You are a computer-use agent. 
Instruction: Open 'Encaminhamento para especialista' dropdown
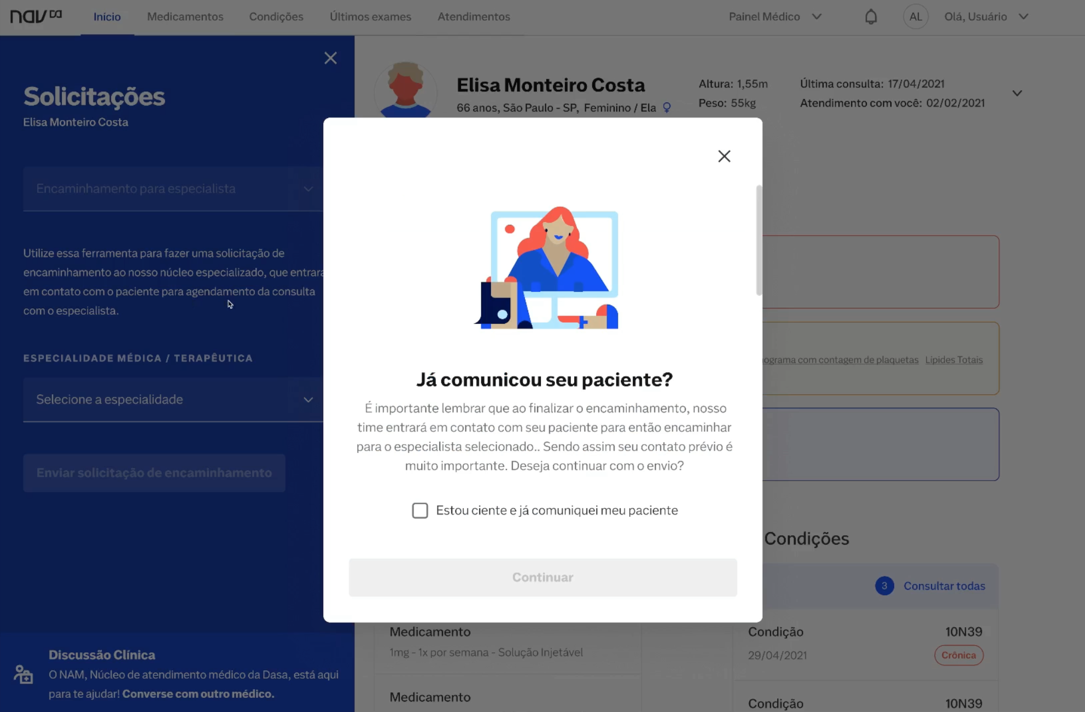click(x=173, y=189)
